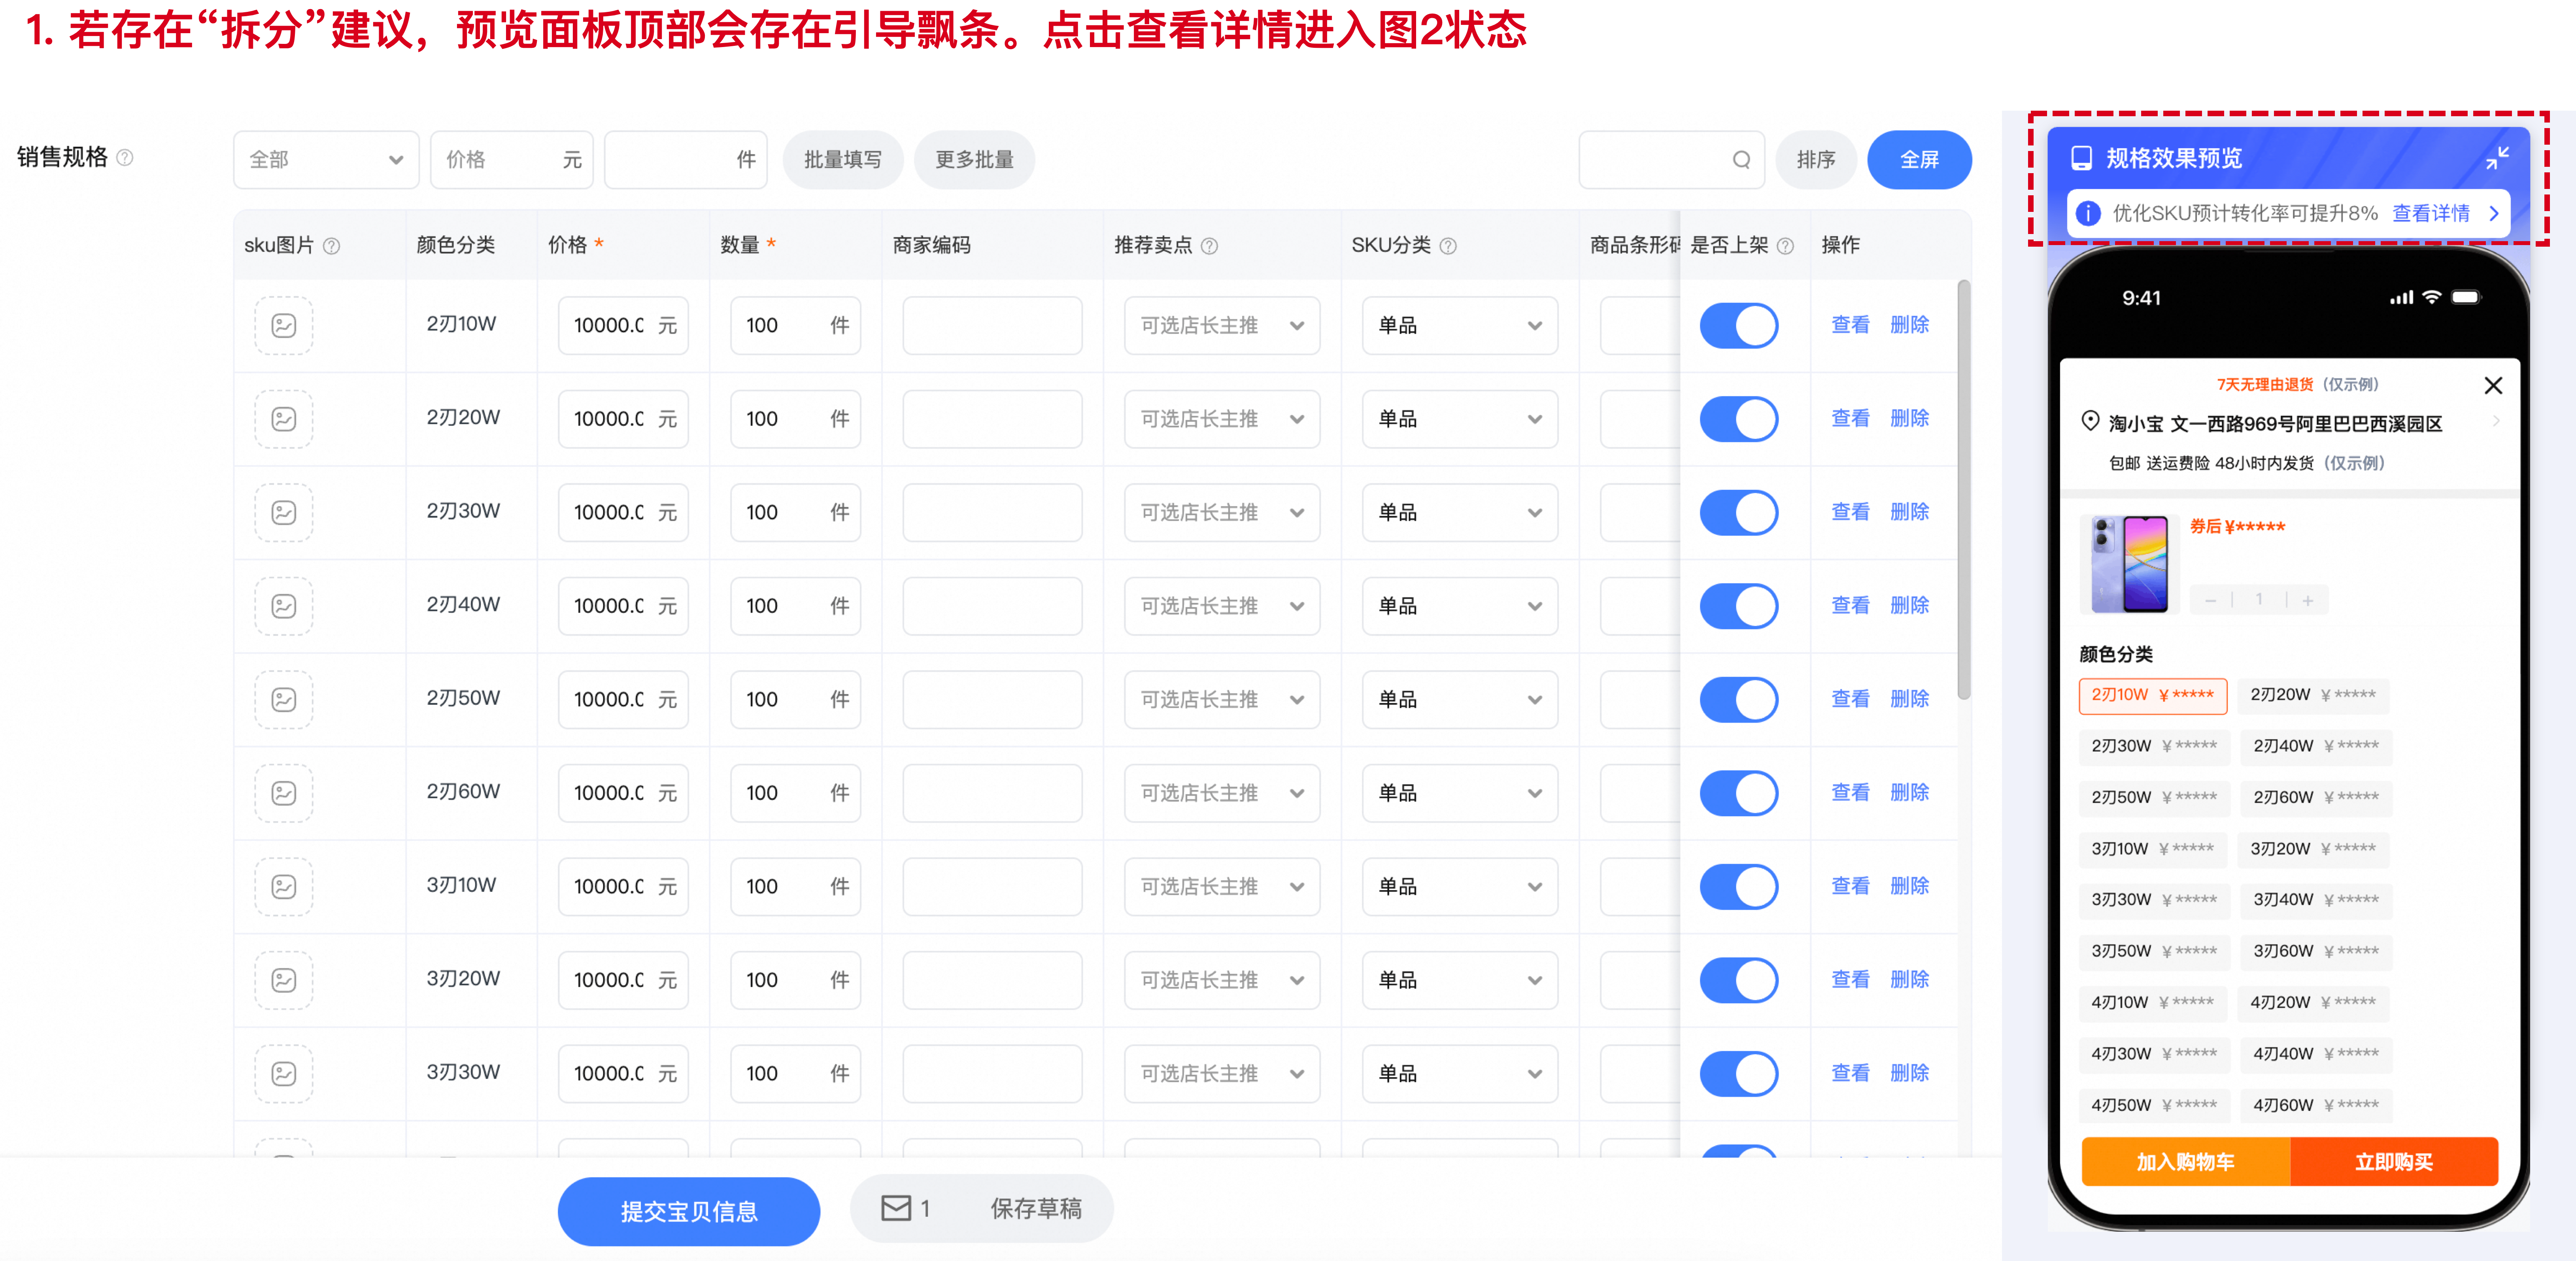Image resolution: width=2576 pixels, height=1261 pixels.
Task: Click the 更多批量 button
Action: click(x=974, y=160)
